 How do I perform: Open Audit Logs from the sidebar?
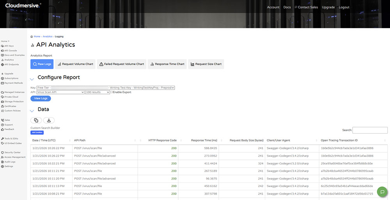click(x=10, y=162)
